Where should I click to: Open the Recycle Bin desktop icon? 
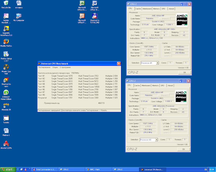(6, 4)
